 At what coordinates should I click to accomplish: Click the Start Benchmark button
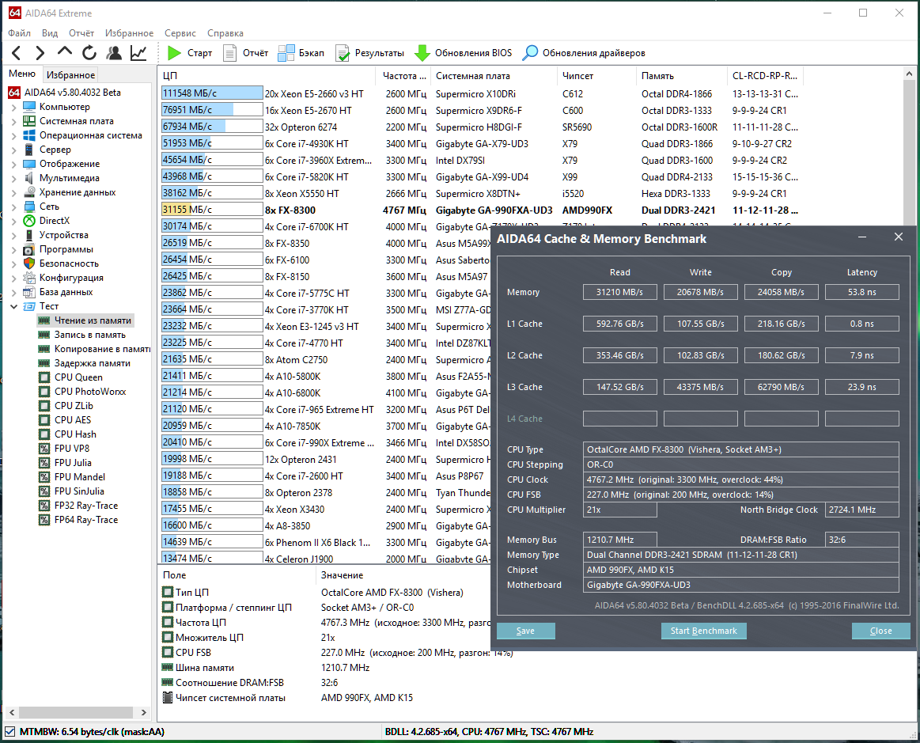(x=703, y=631)
